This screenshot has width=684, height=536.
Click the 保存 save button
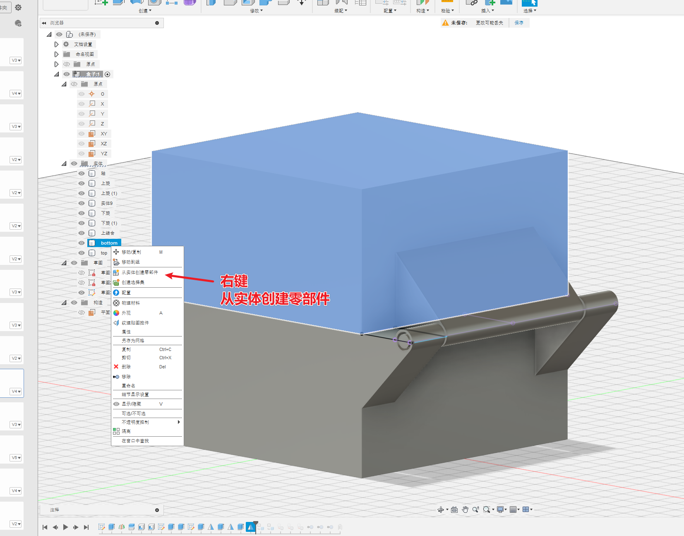click(x=519, y=23)
